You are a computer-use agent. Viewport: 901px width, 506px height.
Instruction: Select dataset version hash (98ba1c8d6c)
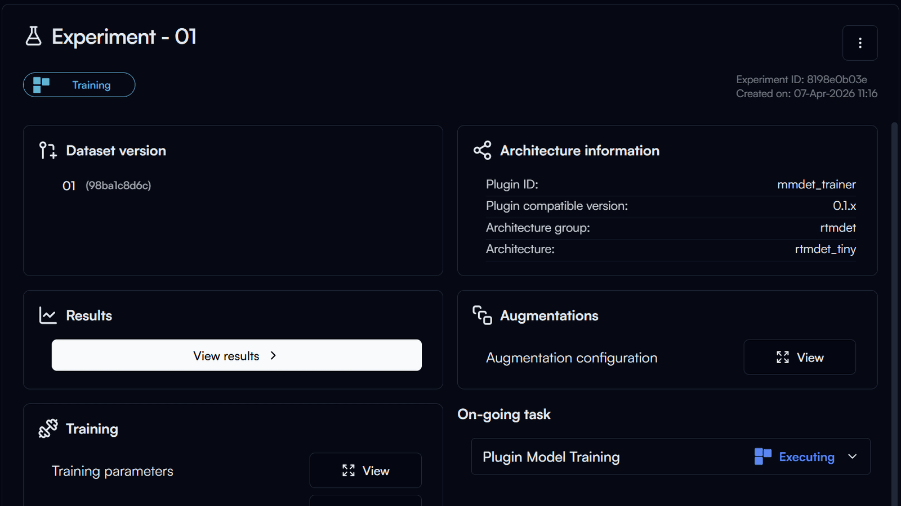(x=118, y=186)
